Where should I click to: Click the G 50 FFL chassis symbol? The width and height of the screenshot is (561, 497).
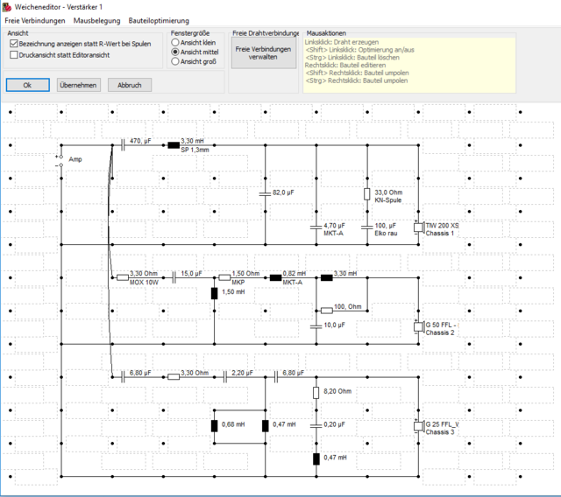pyautogui.click(x=418, y=328)
